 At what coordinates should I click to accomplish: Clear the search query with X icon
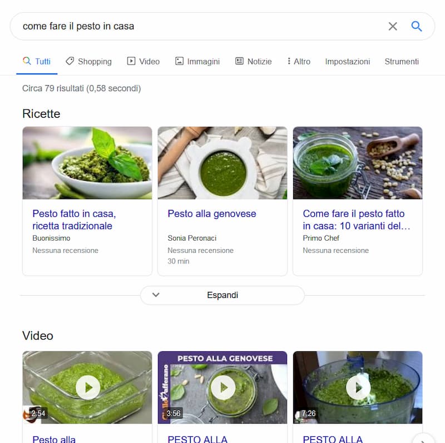click(x=393, y=26)
